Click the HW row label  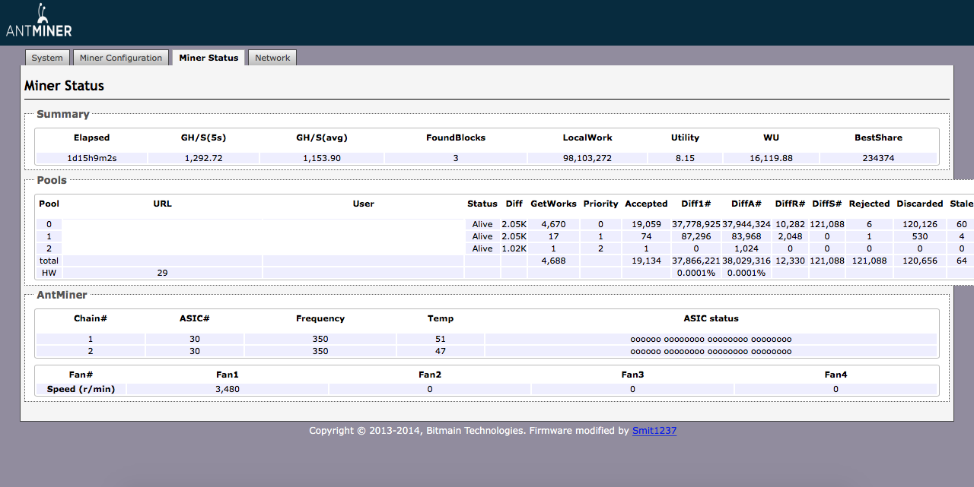49,273
